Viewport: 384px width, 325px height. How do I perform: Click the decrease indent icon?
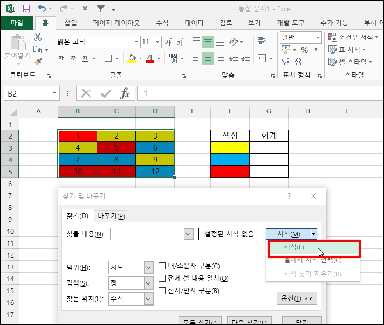pyautogui.click(x=234, y=58)
